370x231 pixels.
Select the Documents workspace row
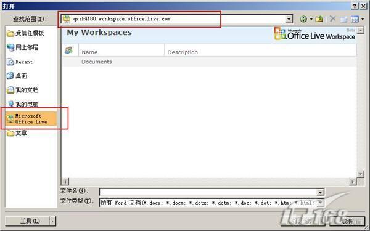pos(210,62)
